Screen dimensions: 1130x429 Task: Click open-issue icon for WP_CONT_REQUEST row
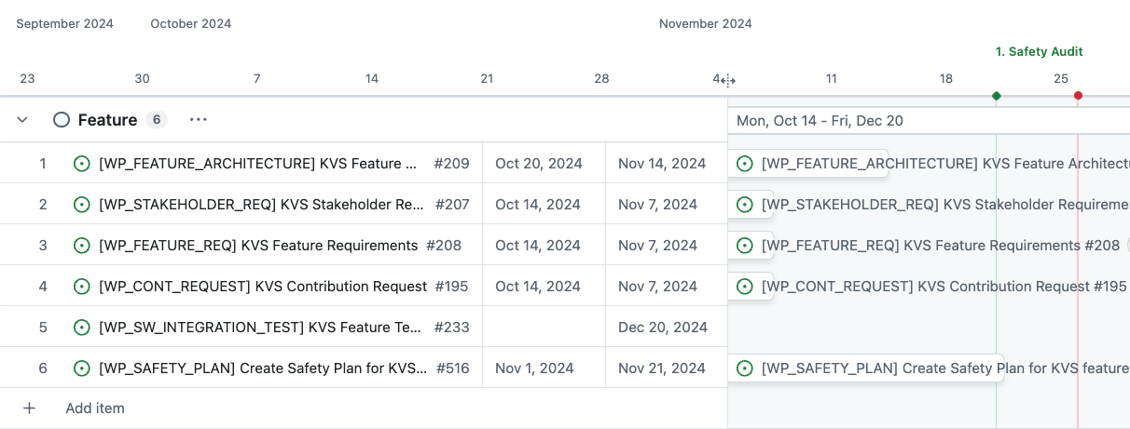82,287
